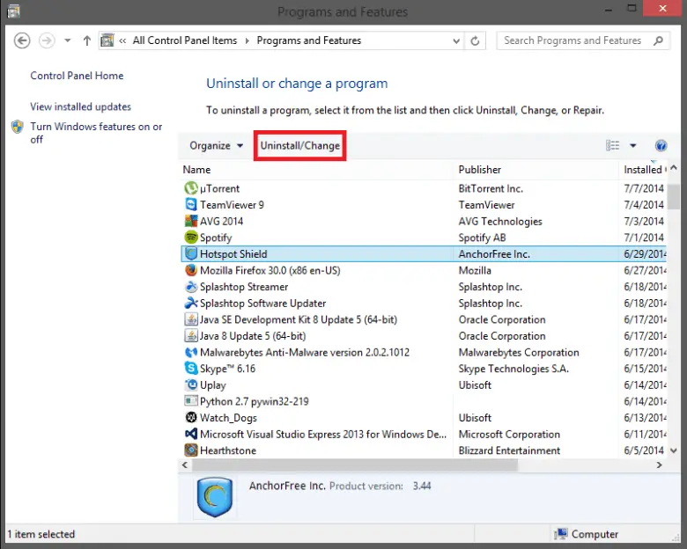
Task: Expand the breadcrumb chevron before All Control Panel Items
Action: point(122,40)
